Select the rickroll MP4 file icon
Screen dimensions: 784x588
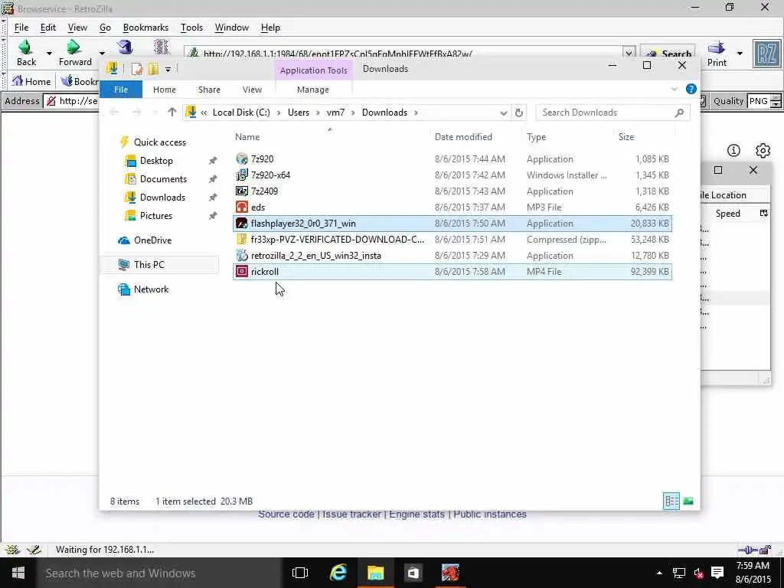pyautogui.click(x=242, y=272)
